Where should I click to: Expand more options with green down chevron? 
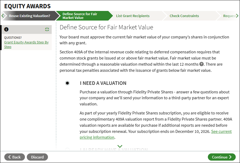[120, 146]
